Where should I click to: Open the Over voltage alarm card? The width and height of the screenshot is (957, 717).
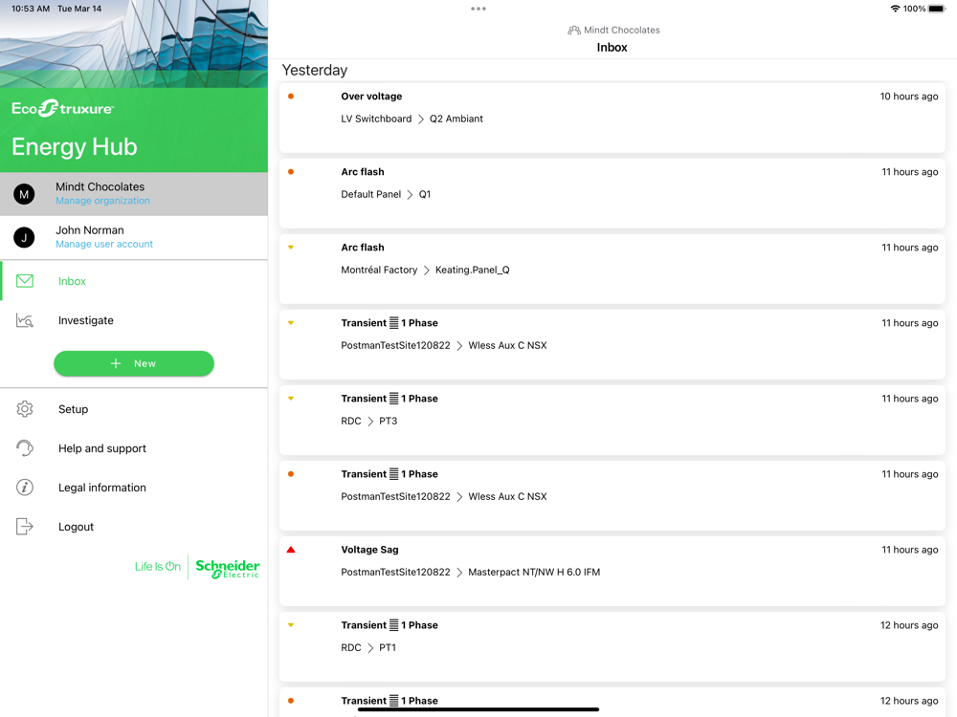(x=612, y=118)
